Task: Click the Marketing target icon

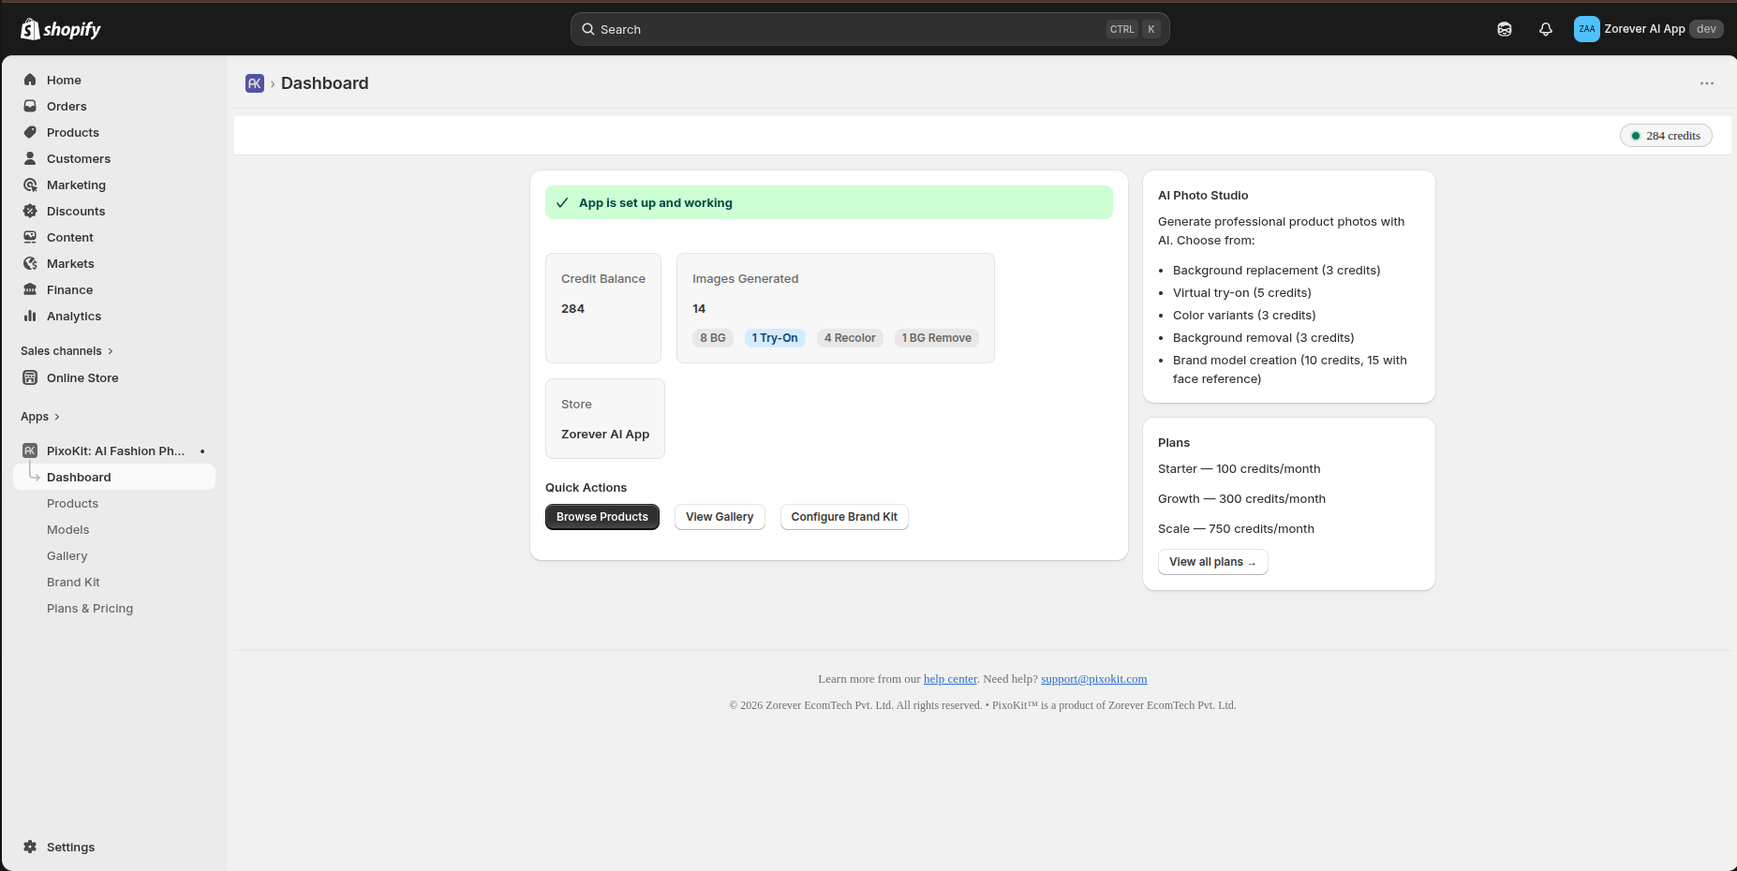Action: click(30, 185)
